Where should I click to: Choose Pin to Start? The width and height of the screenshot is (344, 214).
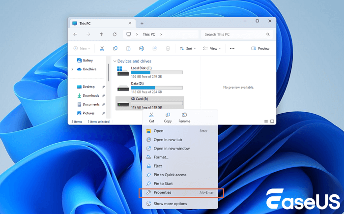point(180,183)
